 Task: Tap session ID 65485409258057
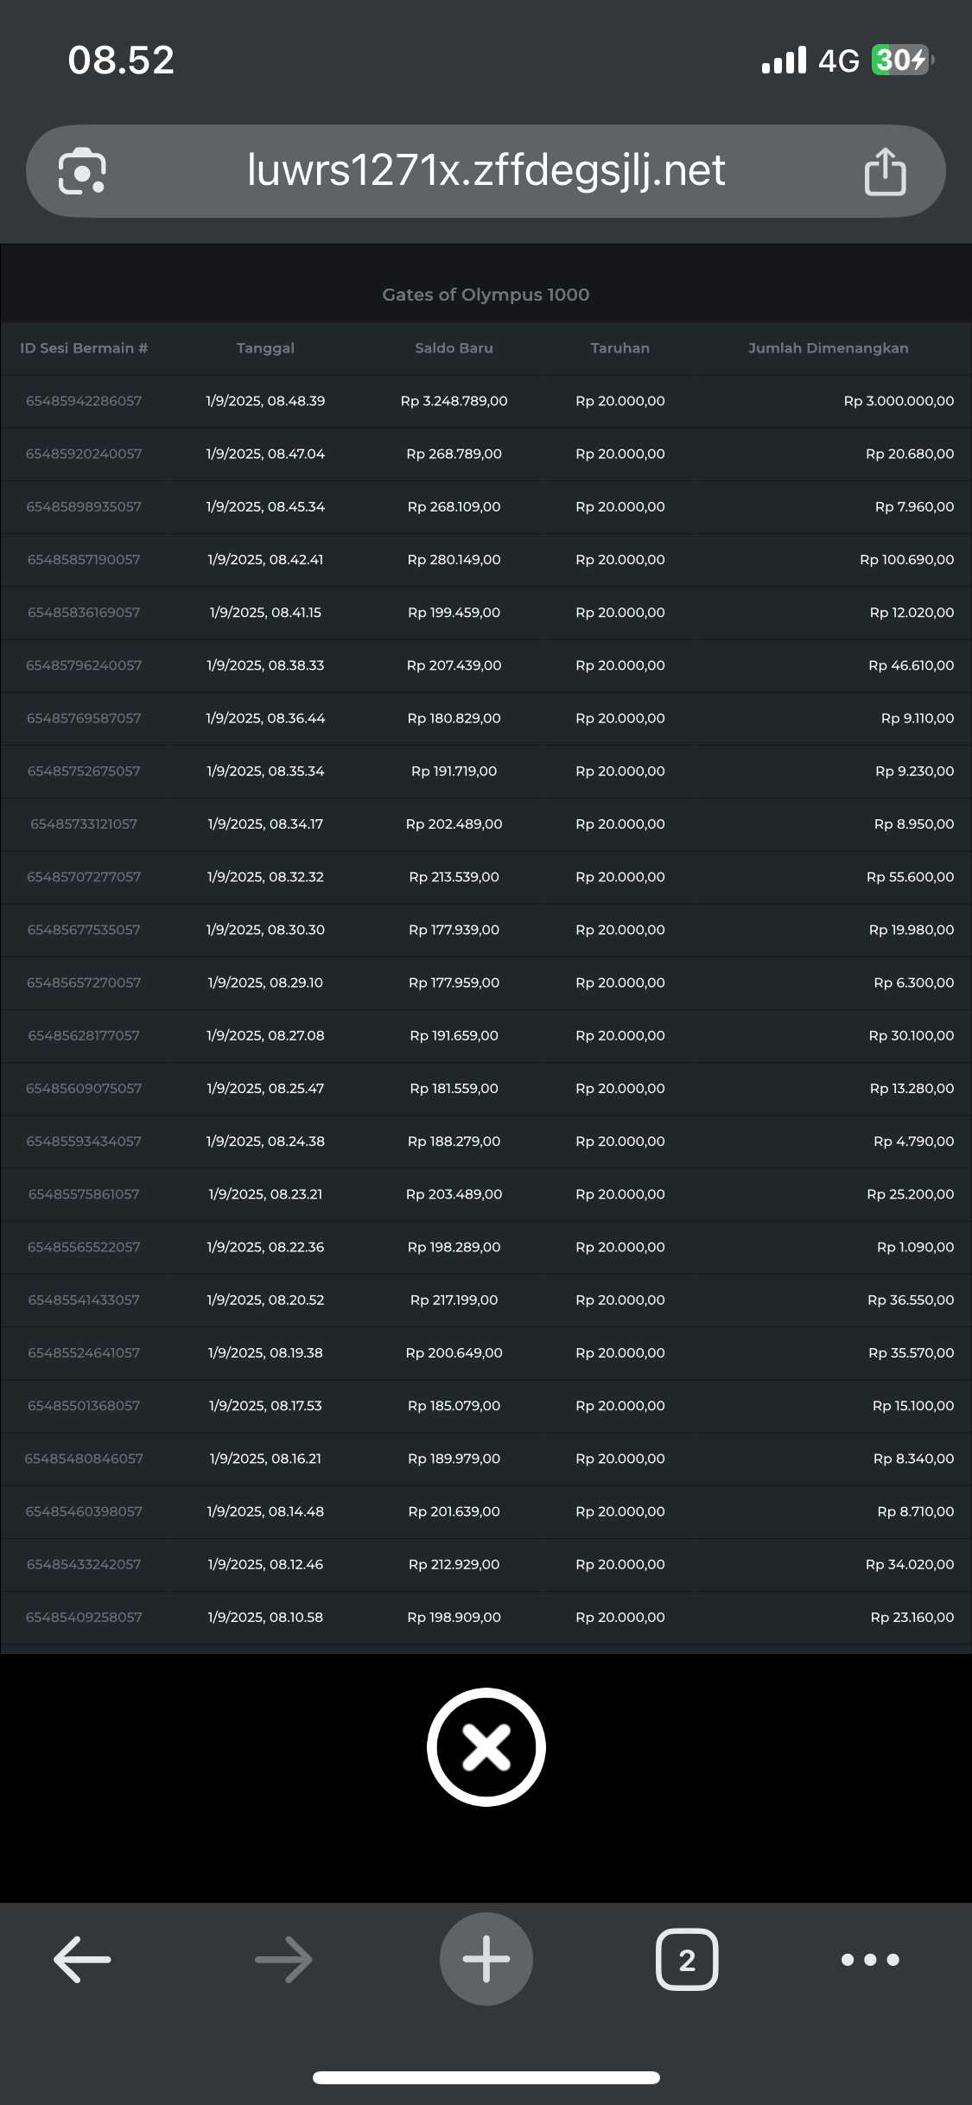[x=84, y=1617]
